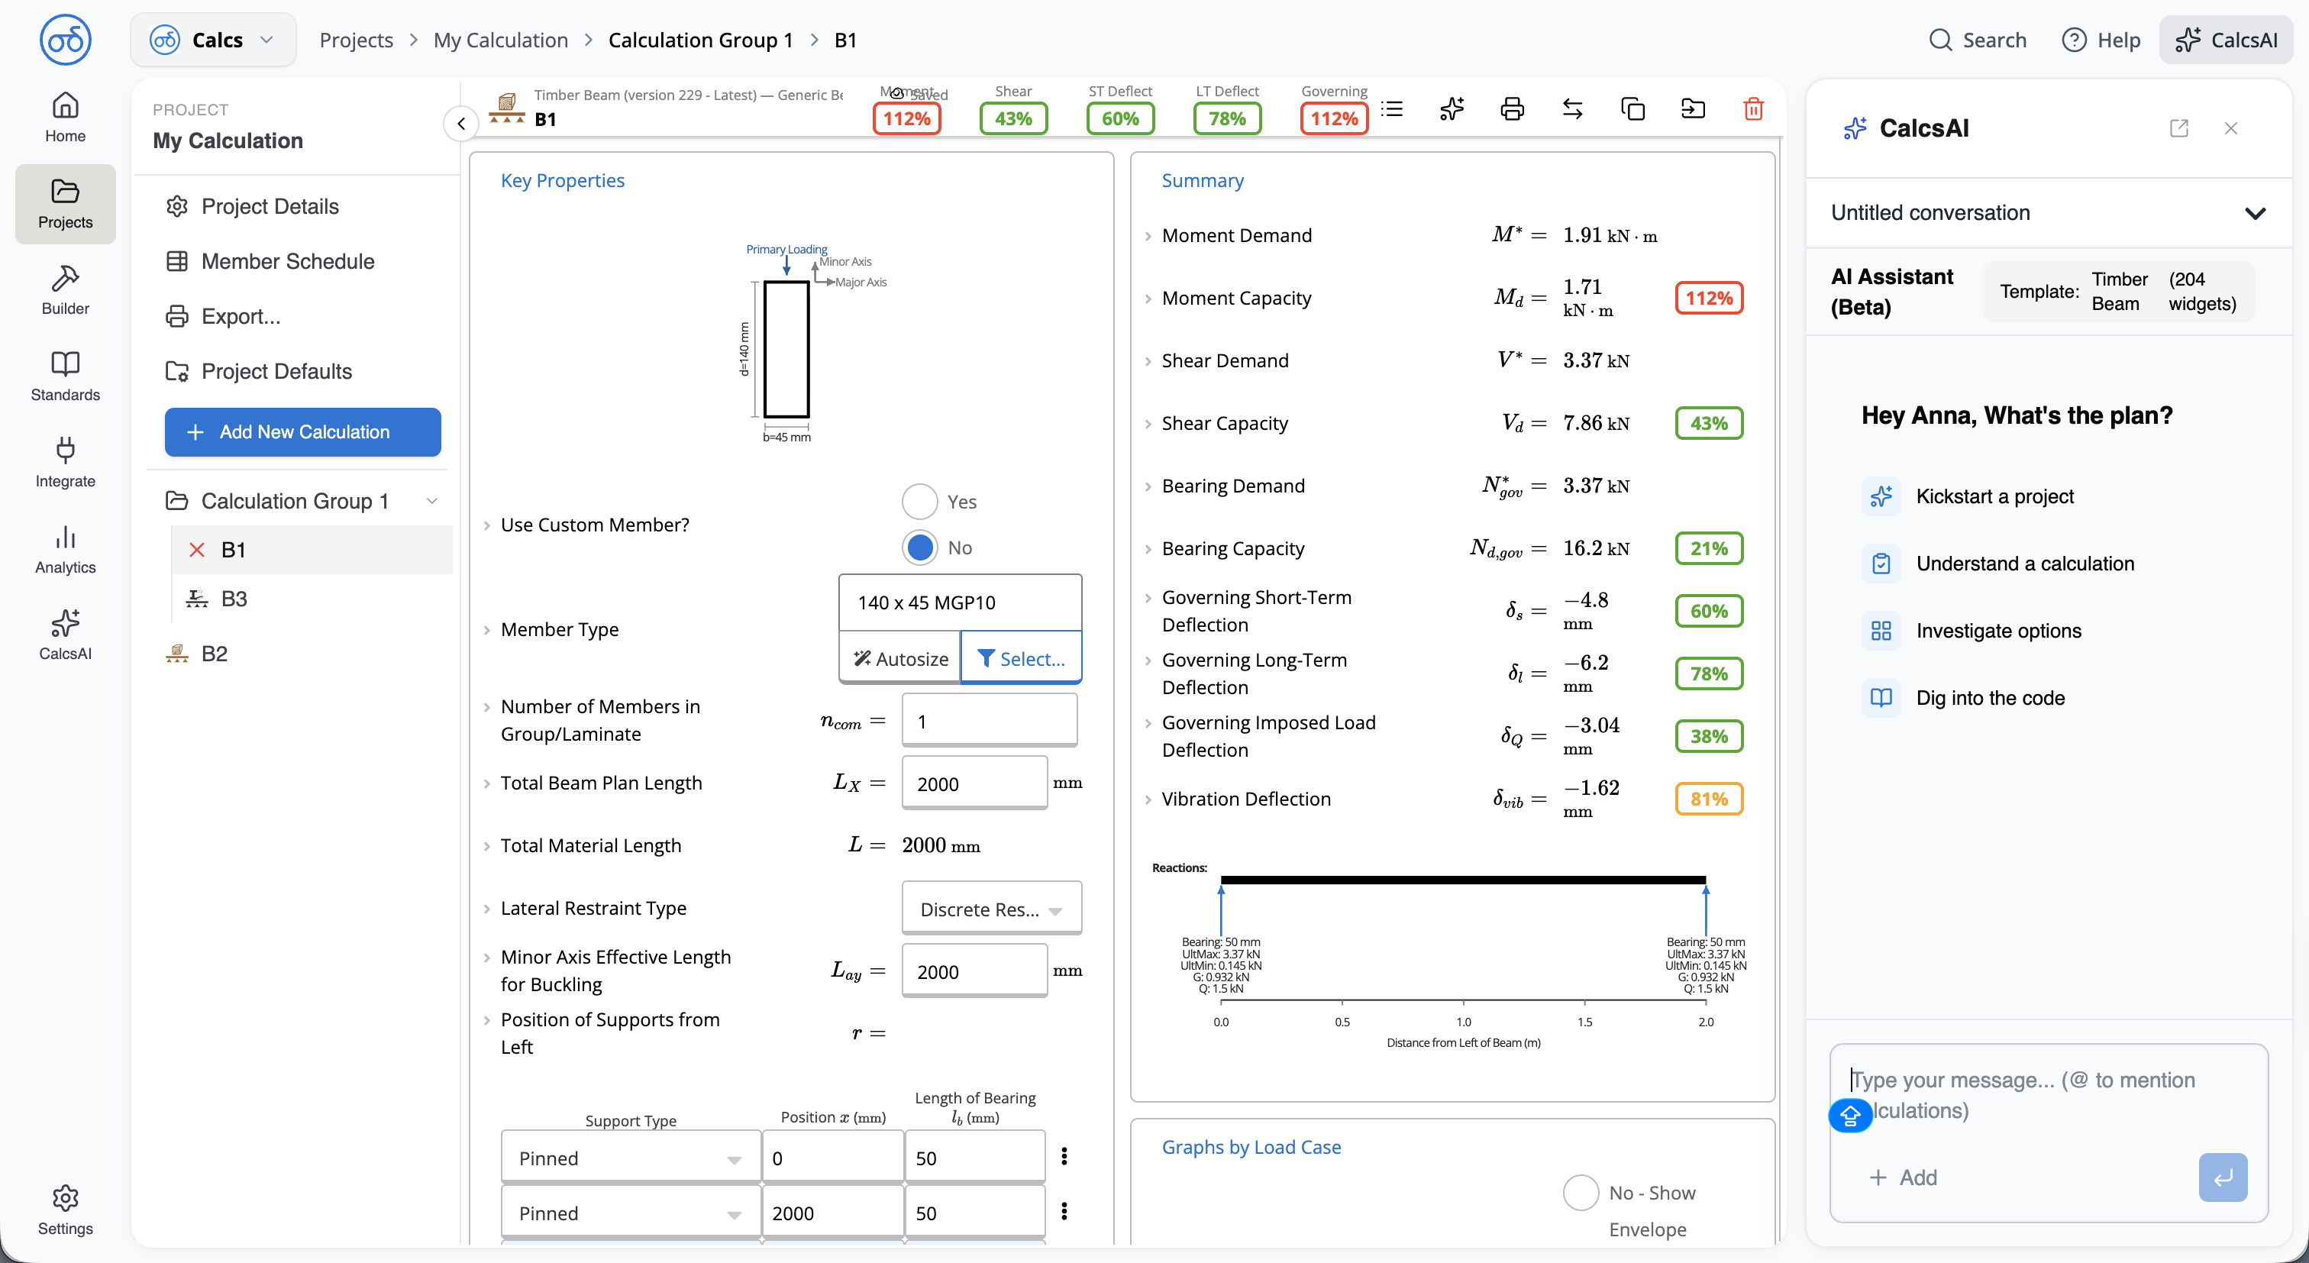Viewport: 2309px width, 1263px height.
Task: Click the ClearCalcs logo at top-left
Action: tap(66, 40)
